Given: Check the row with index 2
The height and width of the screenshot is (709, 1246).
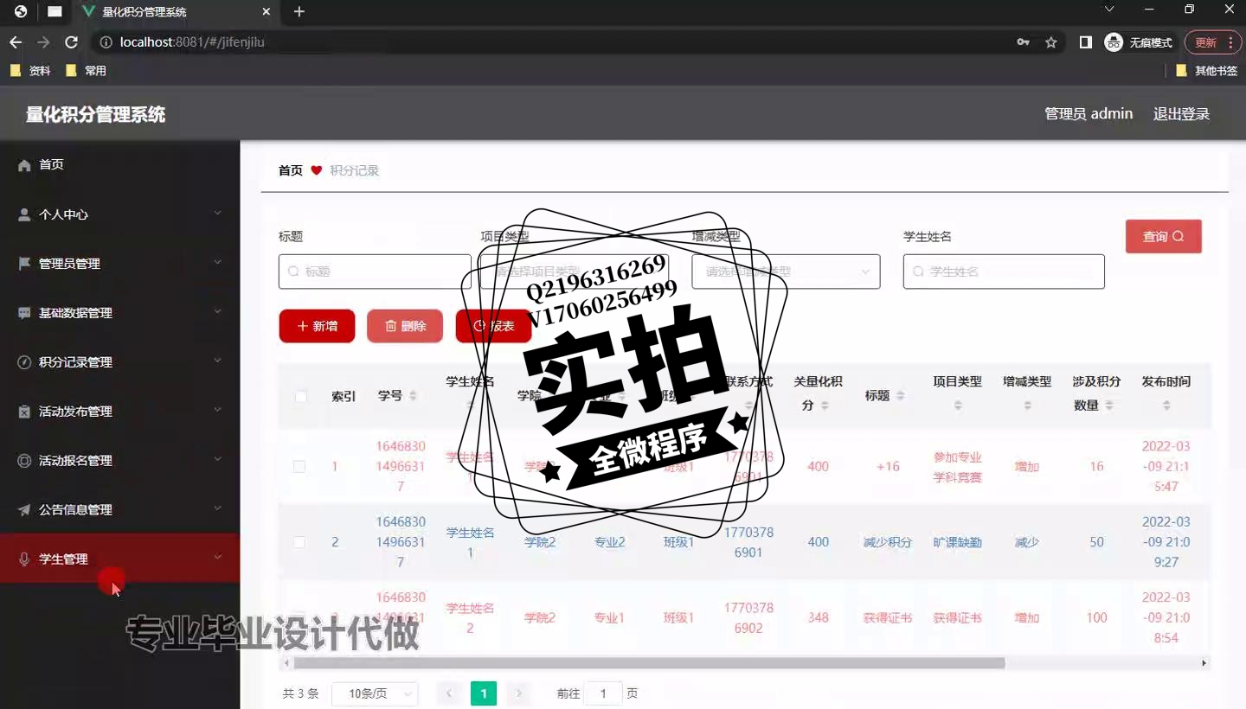Looking at the screenshot, I should coord(299,542).
